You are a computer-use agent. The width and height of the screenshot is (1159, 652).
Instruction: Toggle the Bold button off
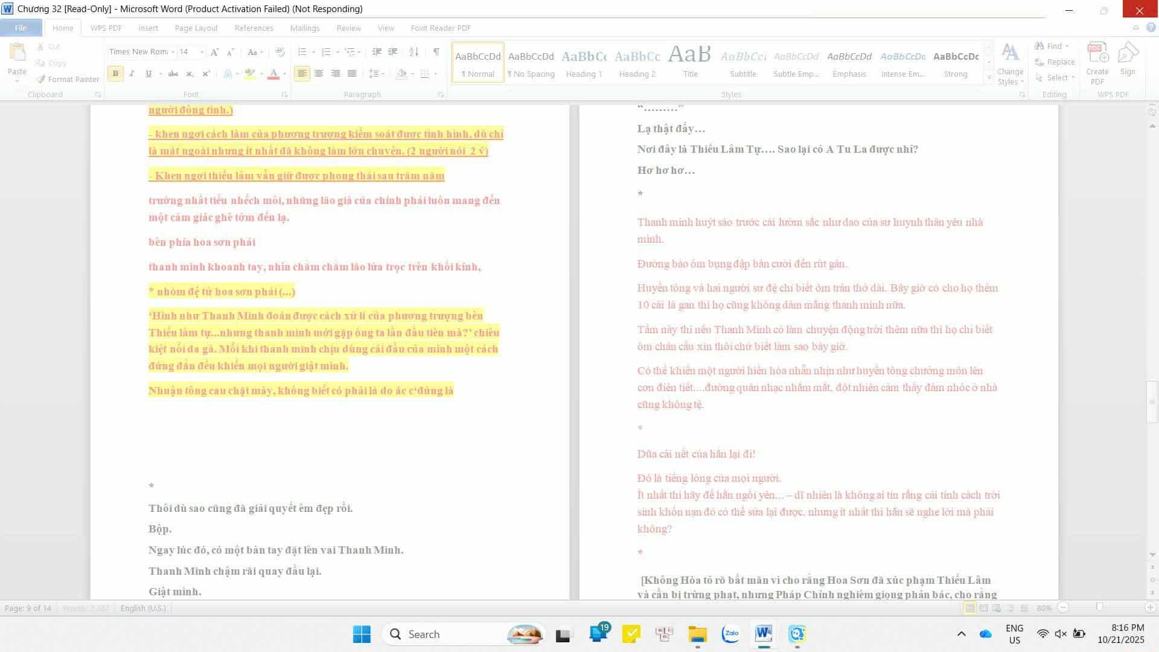115,74
